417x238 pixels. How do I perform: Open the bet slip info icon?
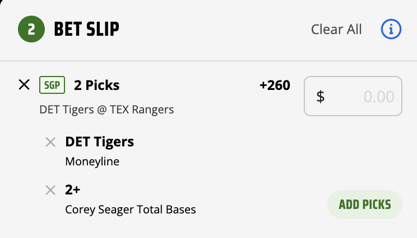click(391, 29)
